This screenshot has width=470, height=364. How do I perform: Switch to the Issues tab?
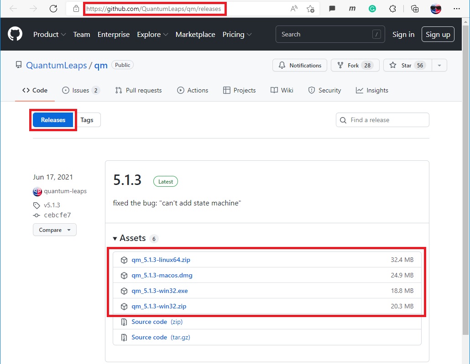click(81, 90)
